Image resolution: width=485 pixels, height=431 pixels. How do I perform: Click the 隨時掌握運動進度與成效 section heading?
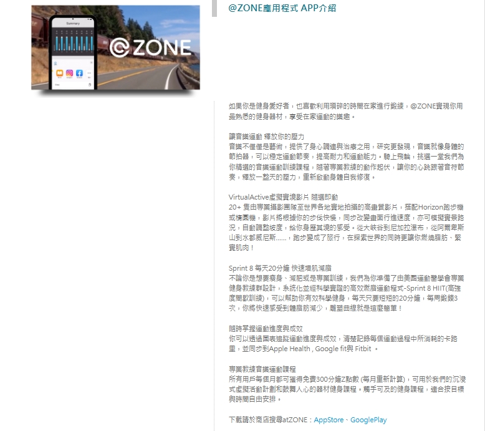266,328
